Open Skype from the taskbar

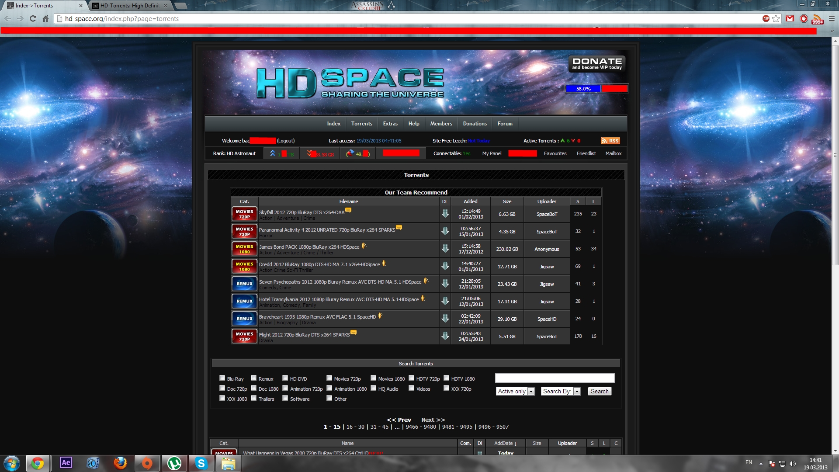click(201, 463)
